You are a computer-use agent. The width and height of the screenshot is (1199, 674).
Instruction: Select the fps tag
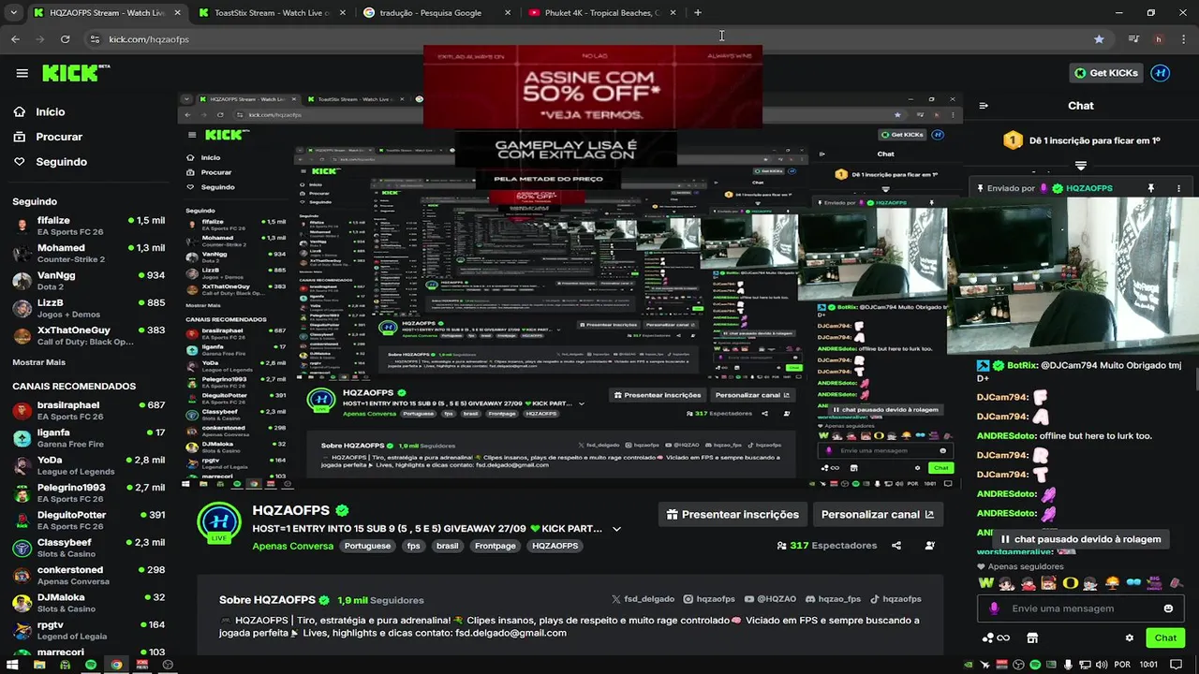pyautogui.click(x=413, y=546)
